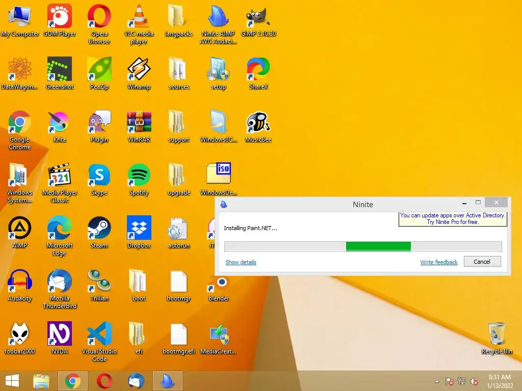Click Write feedback link in Ninite
The width and height of the screenshot is (522, 391).
(x=439, y=262)
